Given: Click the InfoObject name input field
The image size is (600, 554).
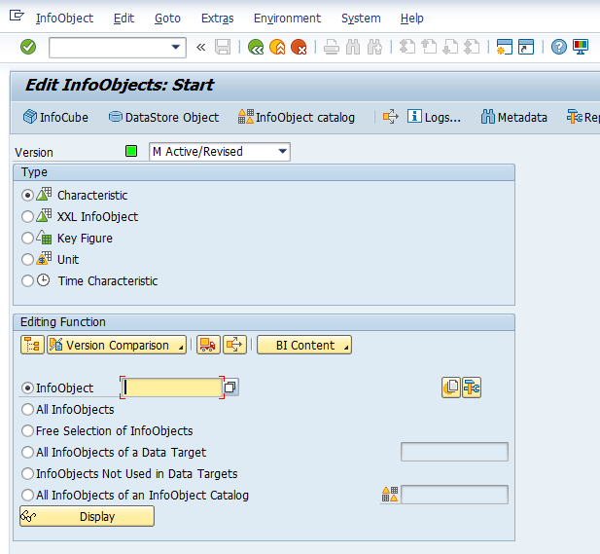Looking at the screenshot, I should pos(172,388).
